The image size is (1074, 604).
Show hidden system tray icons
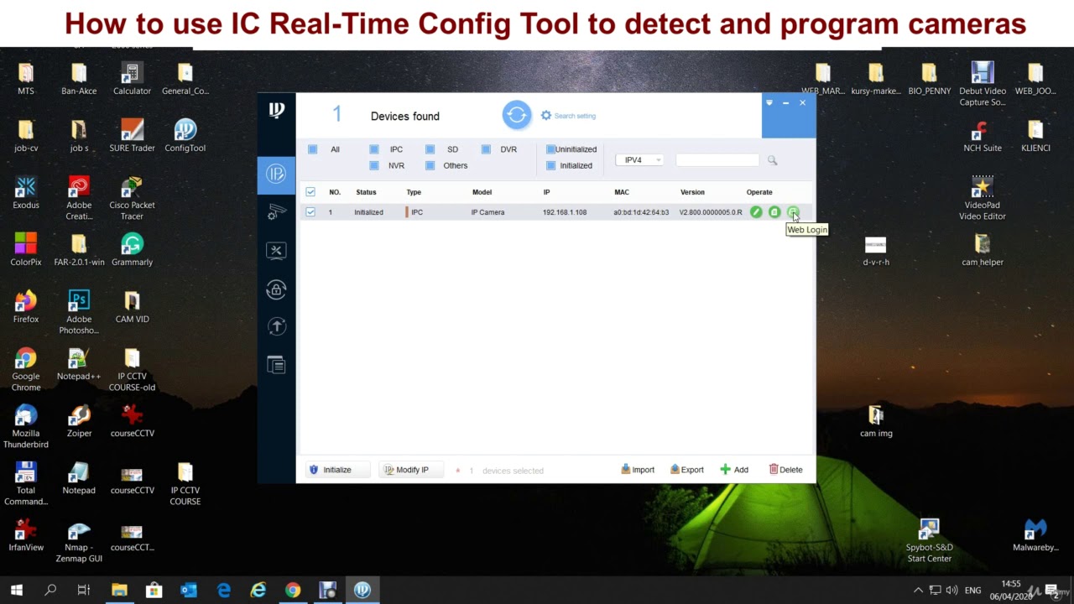pos(918,590)
